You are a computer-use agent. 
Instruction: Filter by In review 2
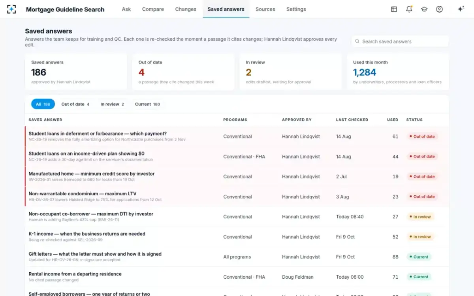click(x=112, y=104)
